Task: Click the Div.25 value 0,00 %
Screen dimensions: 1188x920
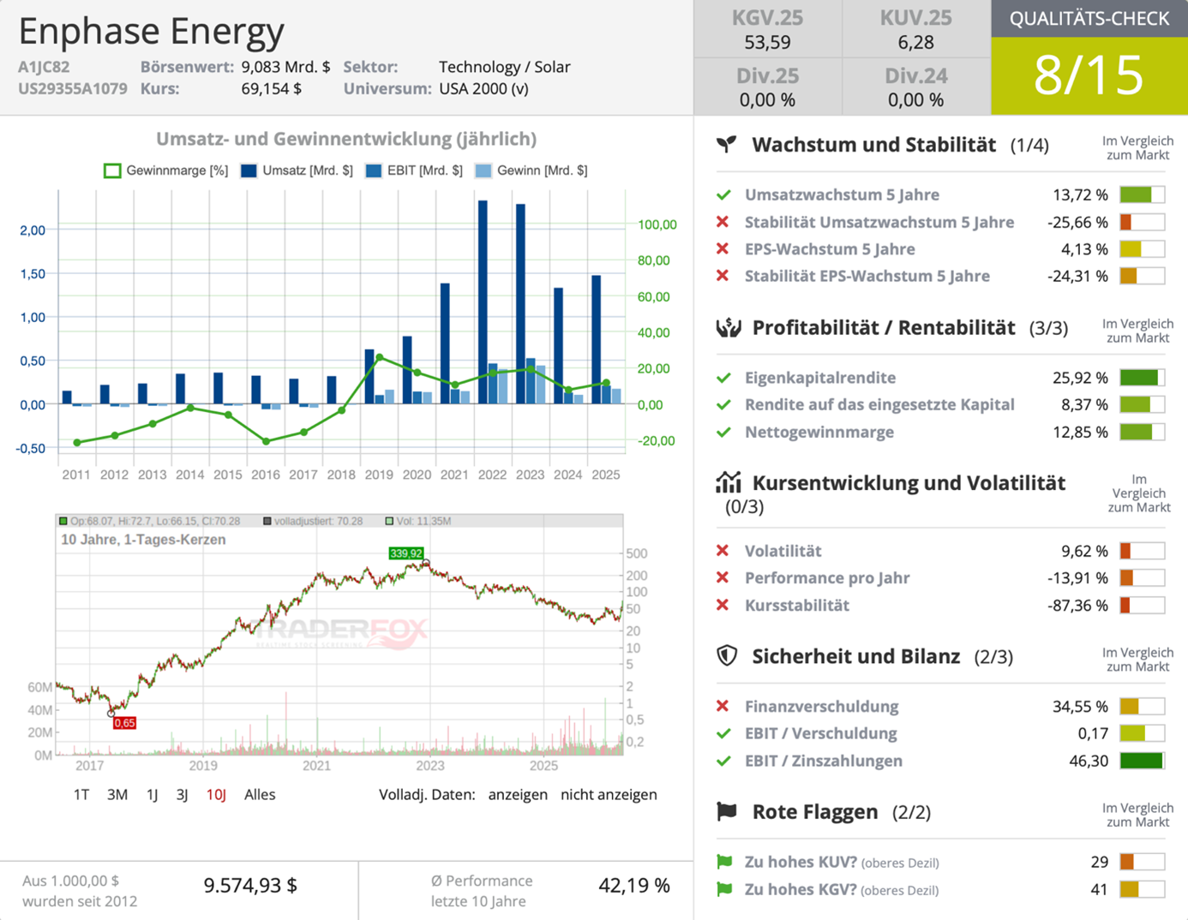Action: pyautogui.click(x=767, y=99)
